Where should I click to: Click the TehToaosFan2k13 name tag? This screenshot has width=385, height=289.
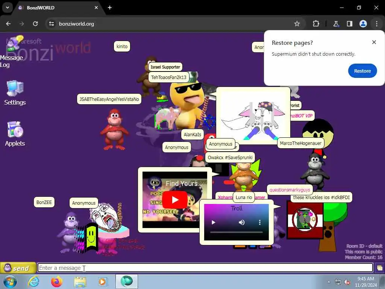coord(169,78)
